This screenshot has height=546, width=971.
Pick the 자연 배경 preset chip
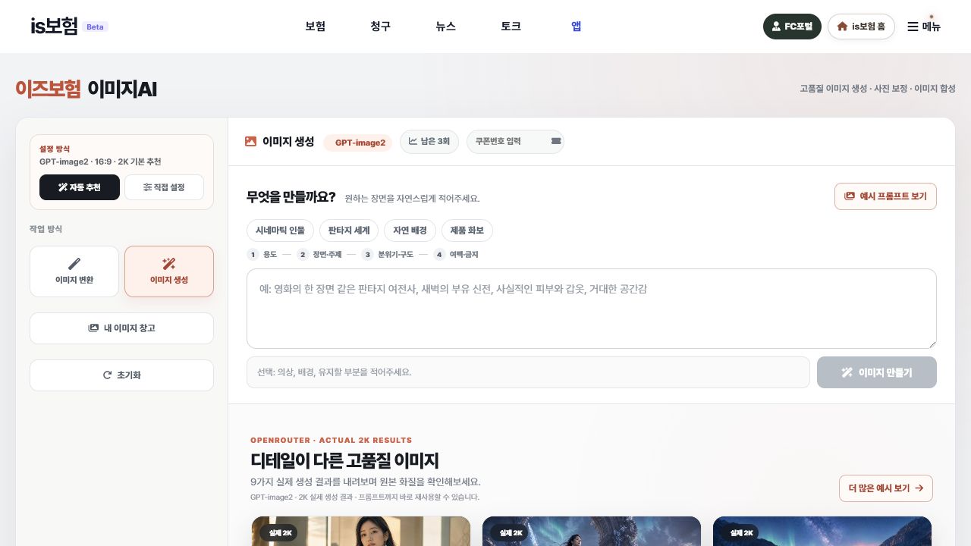tap(410, 230)
